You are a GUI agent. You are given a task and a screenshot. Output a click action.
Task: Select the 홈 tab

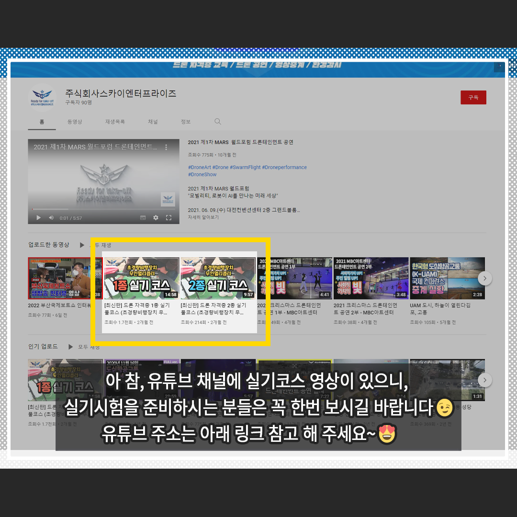(x=42, y=122)
